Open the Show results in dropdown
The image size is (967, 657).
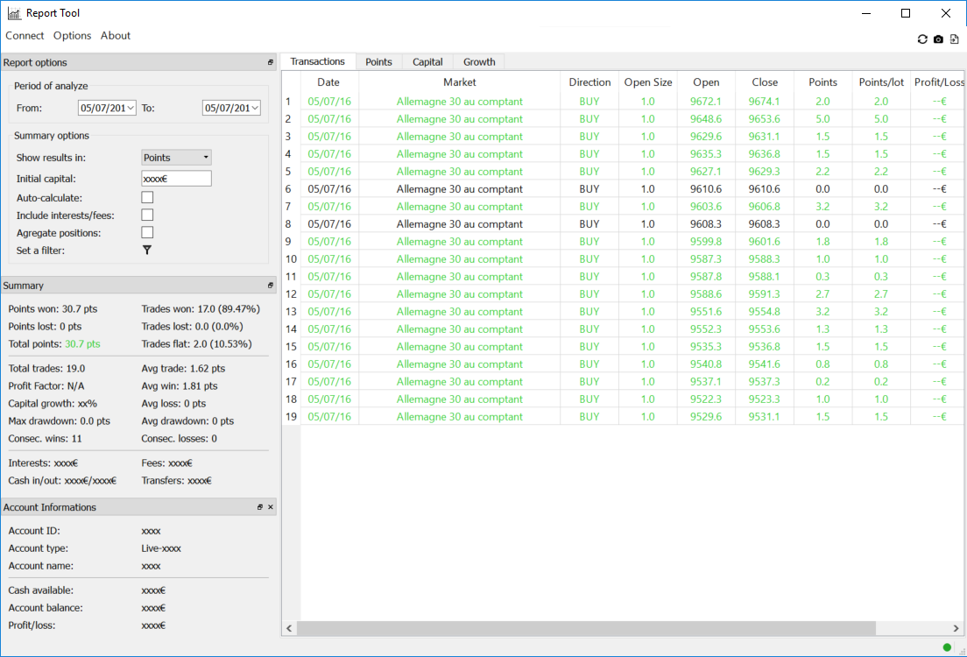176,158
